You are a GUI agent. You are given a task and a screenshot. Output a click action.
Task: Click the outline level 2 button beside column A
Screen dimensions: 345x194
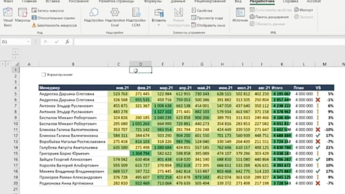8,64
